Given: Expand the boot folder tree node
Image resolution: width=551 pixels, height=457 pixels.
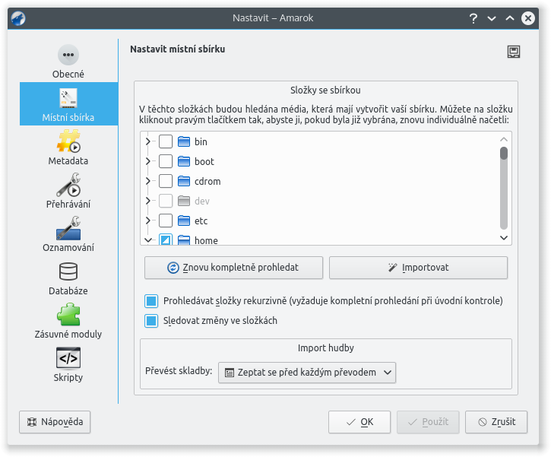Looking at the screenshot, I should [x=148, y=161].
